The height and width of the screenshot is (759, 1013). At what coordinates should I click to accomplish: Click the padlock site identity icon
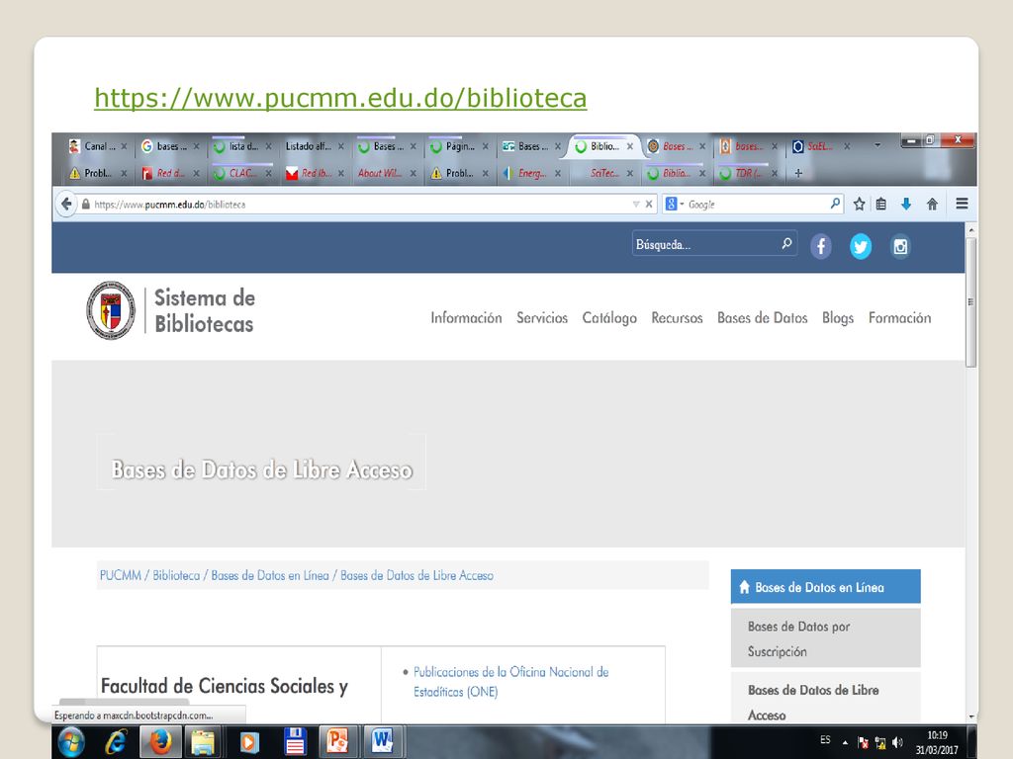[x=85, y=204]
